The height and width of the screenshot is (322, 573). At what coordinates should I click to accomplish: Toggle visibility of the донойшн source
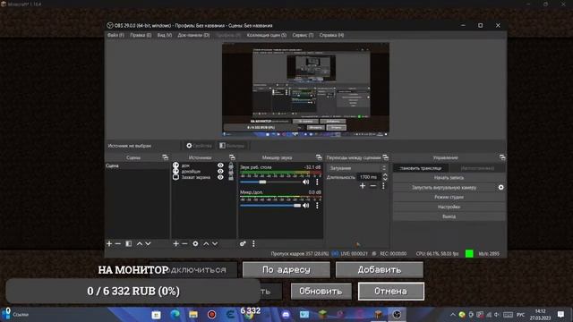[220, 171]
